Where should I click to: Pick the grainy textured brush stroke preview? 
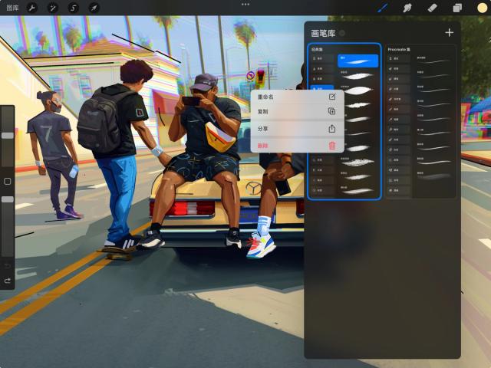tap(358, 162)
